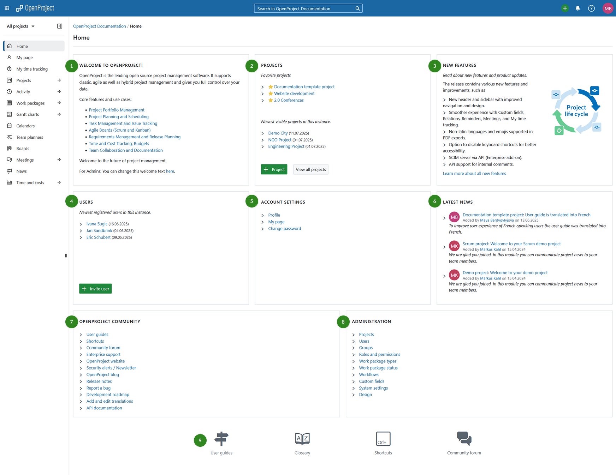This screenshot has width=616, height=475.
Task: Click the Gantt charts sidebar icon
Action: tap(10, 114)
